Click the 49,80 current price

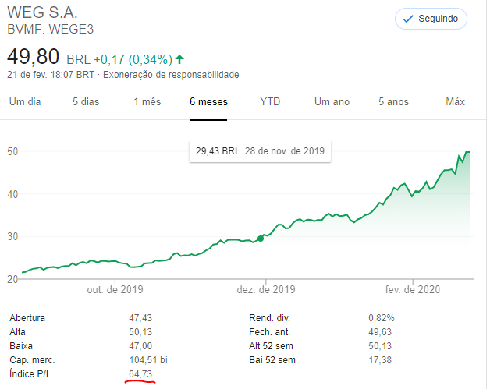coord(33,57)
